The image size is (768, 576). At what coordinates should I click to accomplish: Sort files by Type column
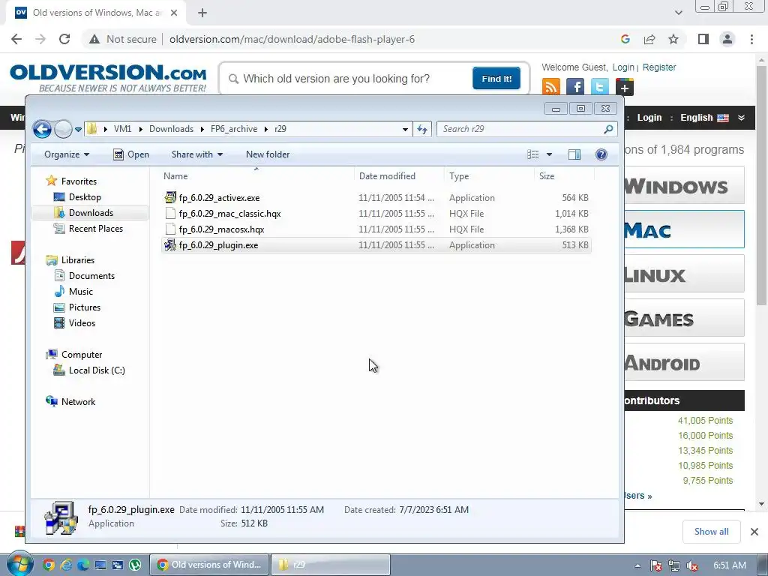tap(489, 175)
